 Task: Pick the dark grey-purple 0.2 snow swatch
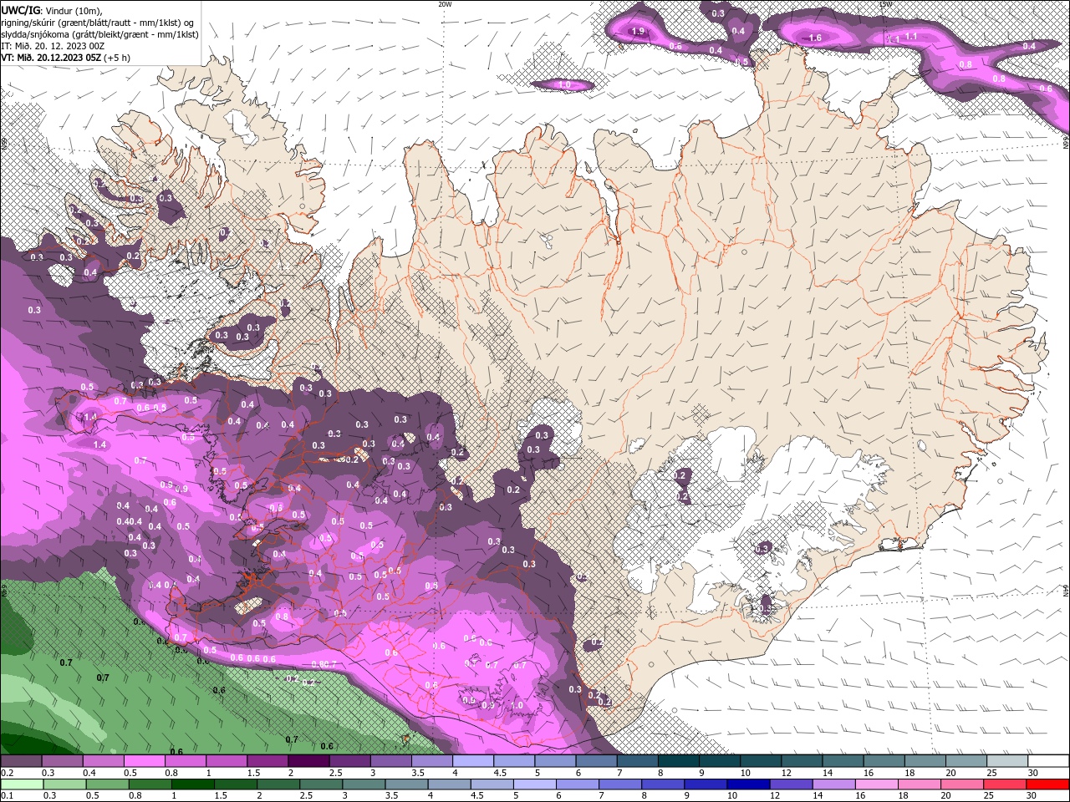[x=21, y=761]
